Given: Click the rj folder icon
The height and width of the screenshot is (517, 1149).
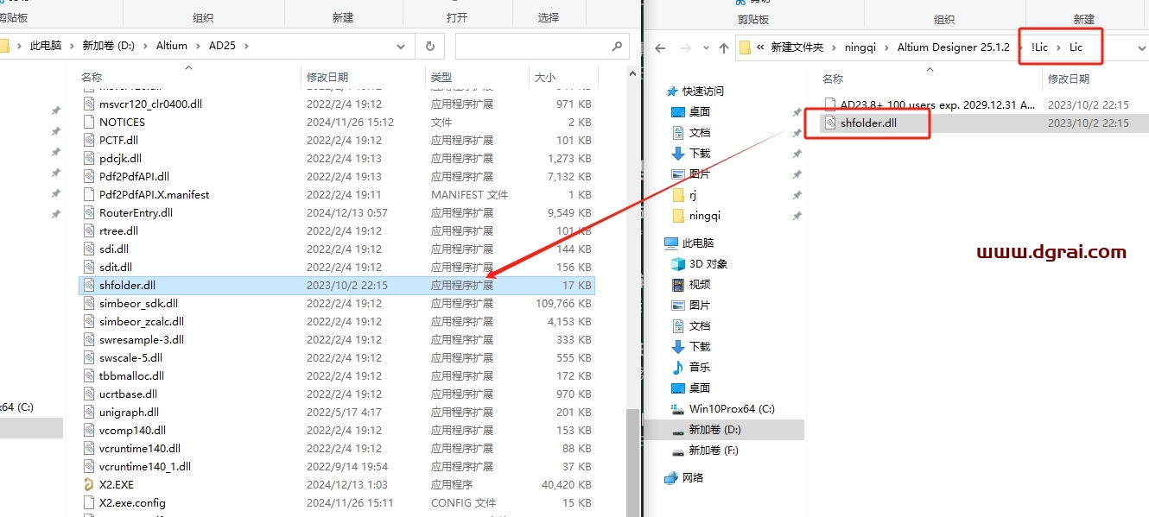Looking at the screenshot, I should coord(678,194).
